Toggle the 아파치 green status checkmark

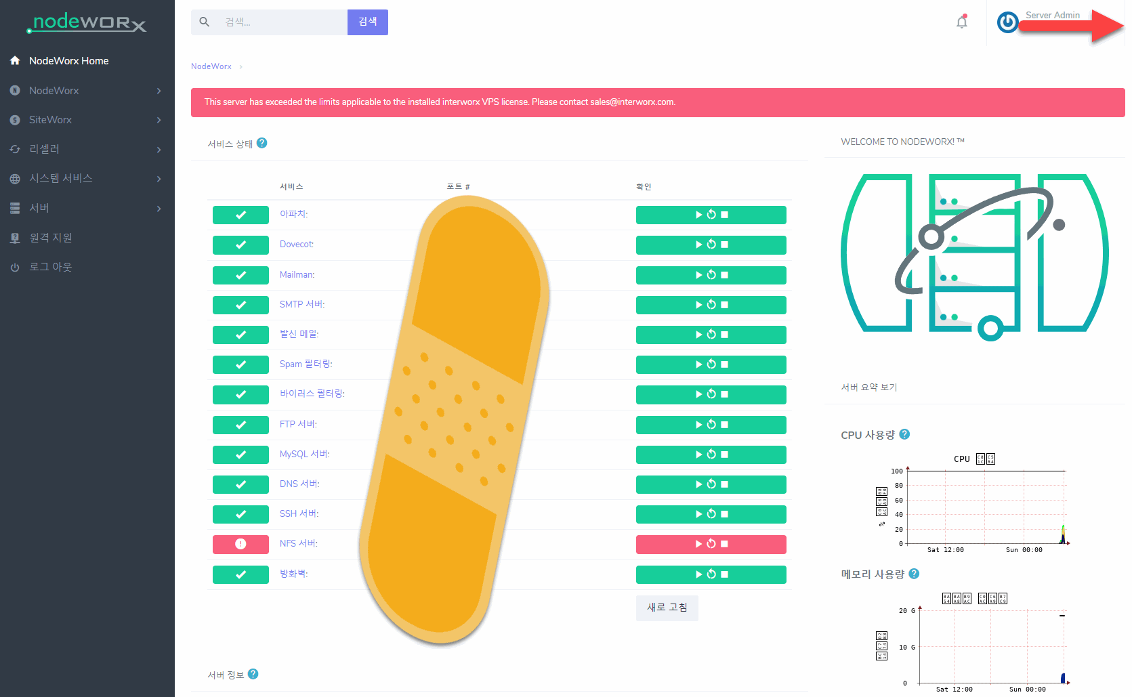(240, 215)
